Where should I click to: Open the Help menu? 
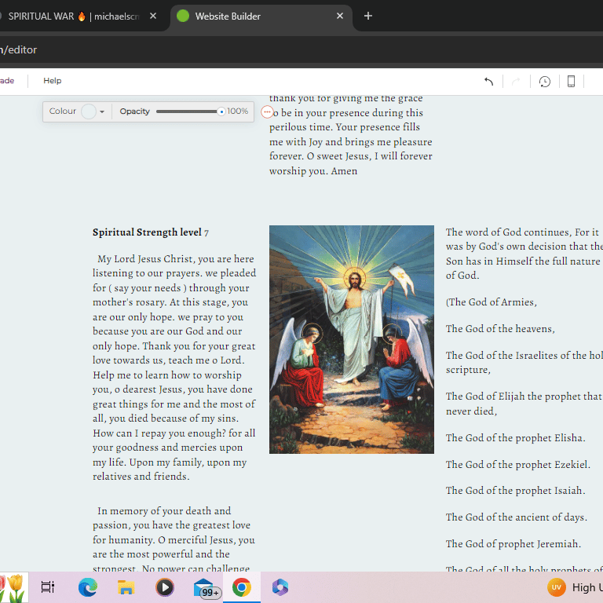point(53,81)
